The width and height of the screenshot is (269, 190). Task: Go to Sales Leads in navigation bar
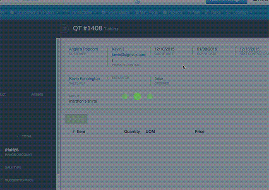[x=115, y=12]
